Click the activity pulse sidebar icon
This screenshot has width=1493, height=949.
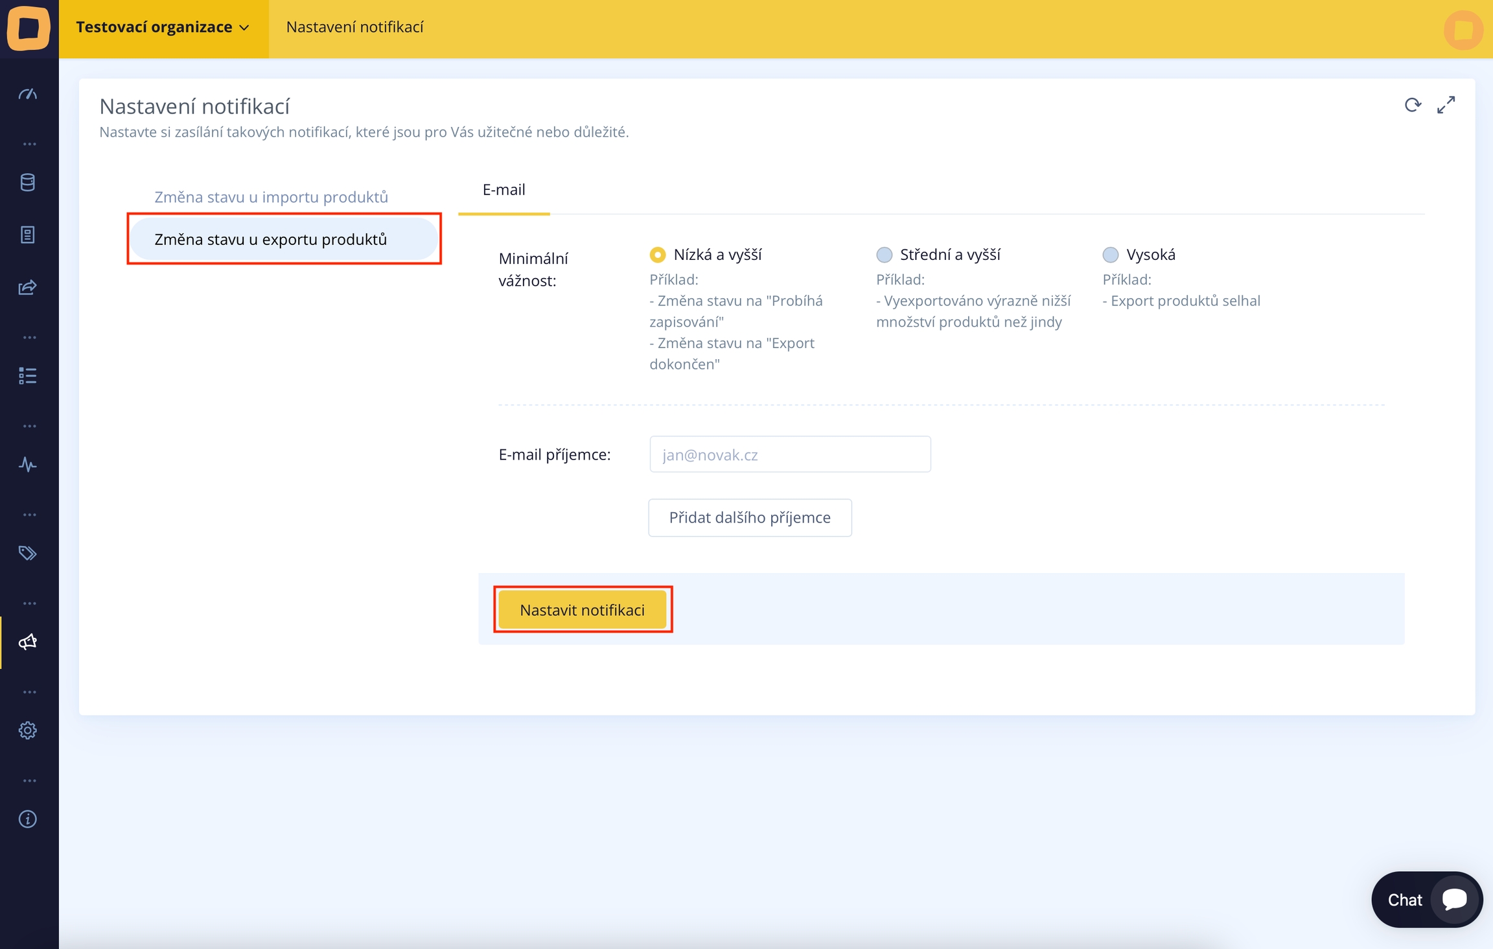point(28,465)
